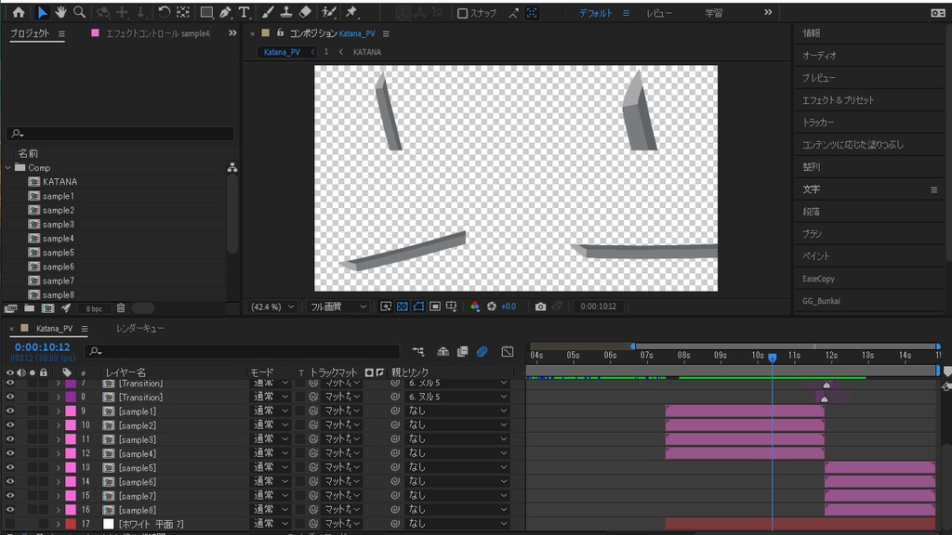Screen dimensions: 952x535
Task: Select the Pen tool
Action: [225, 12]
